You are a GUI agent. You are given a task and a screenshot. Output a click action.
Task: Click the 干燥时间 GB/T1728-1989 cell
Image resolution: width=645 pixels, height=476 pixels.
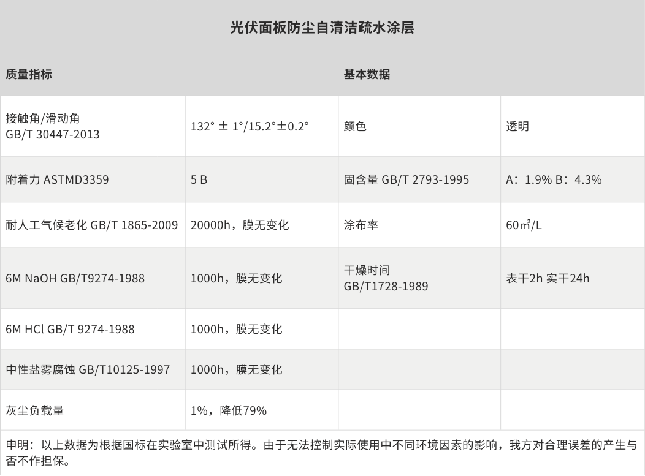point(386,278)
